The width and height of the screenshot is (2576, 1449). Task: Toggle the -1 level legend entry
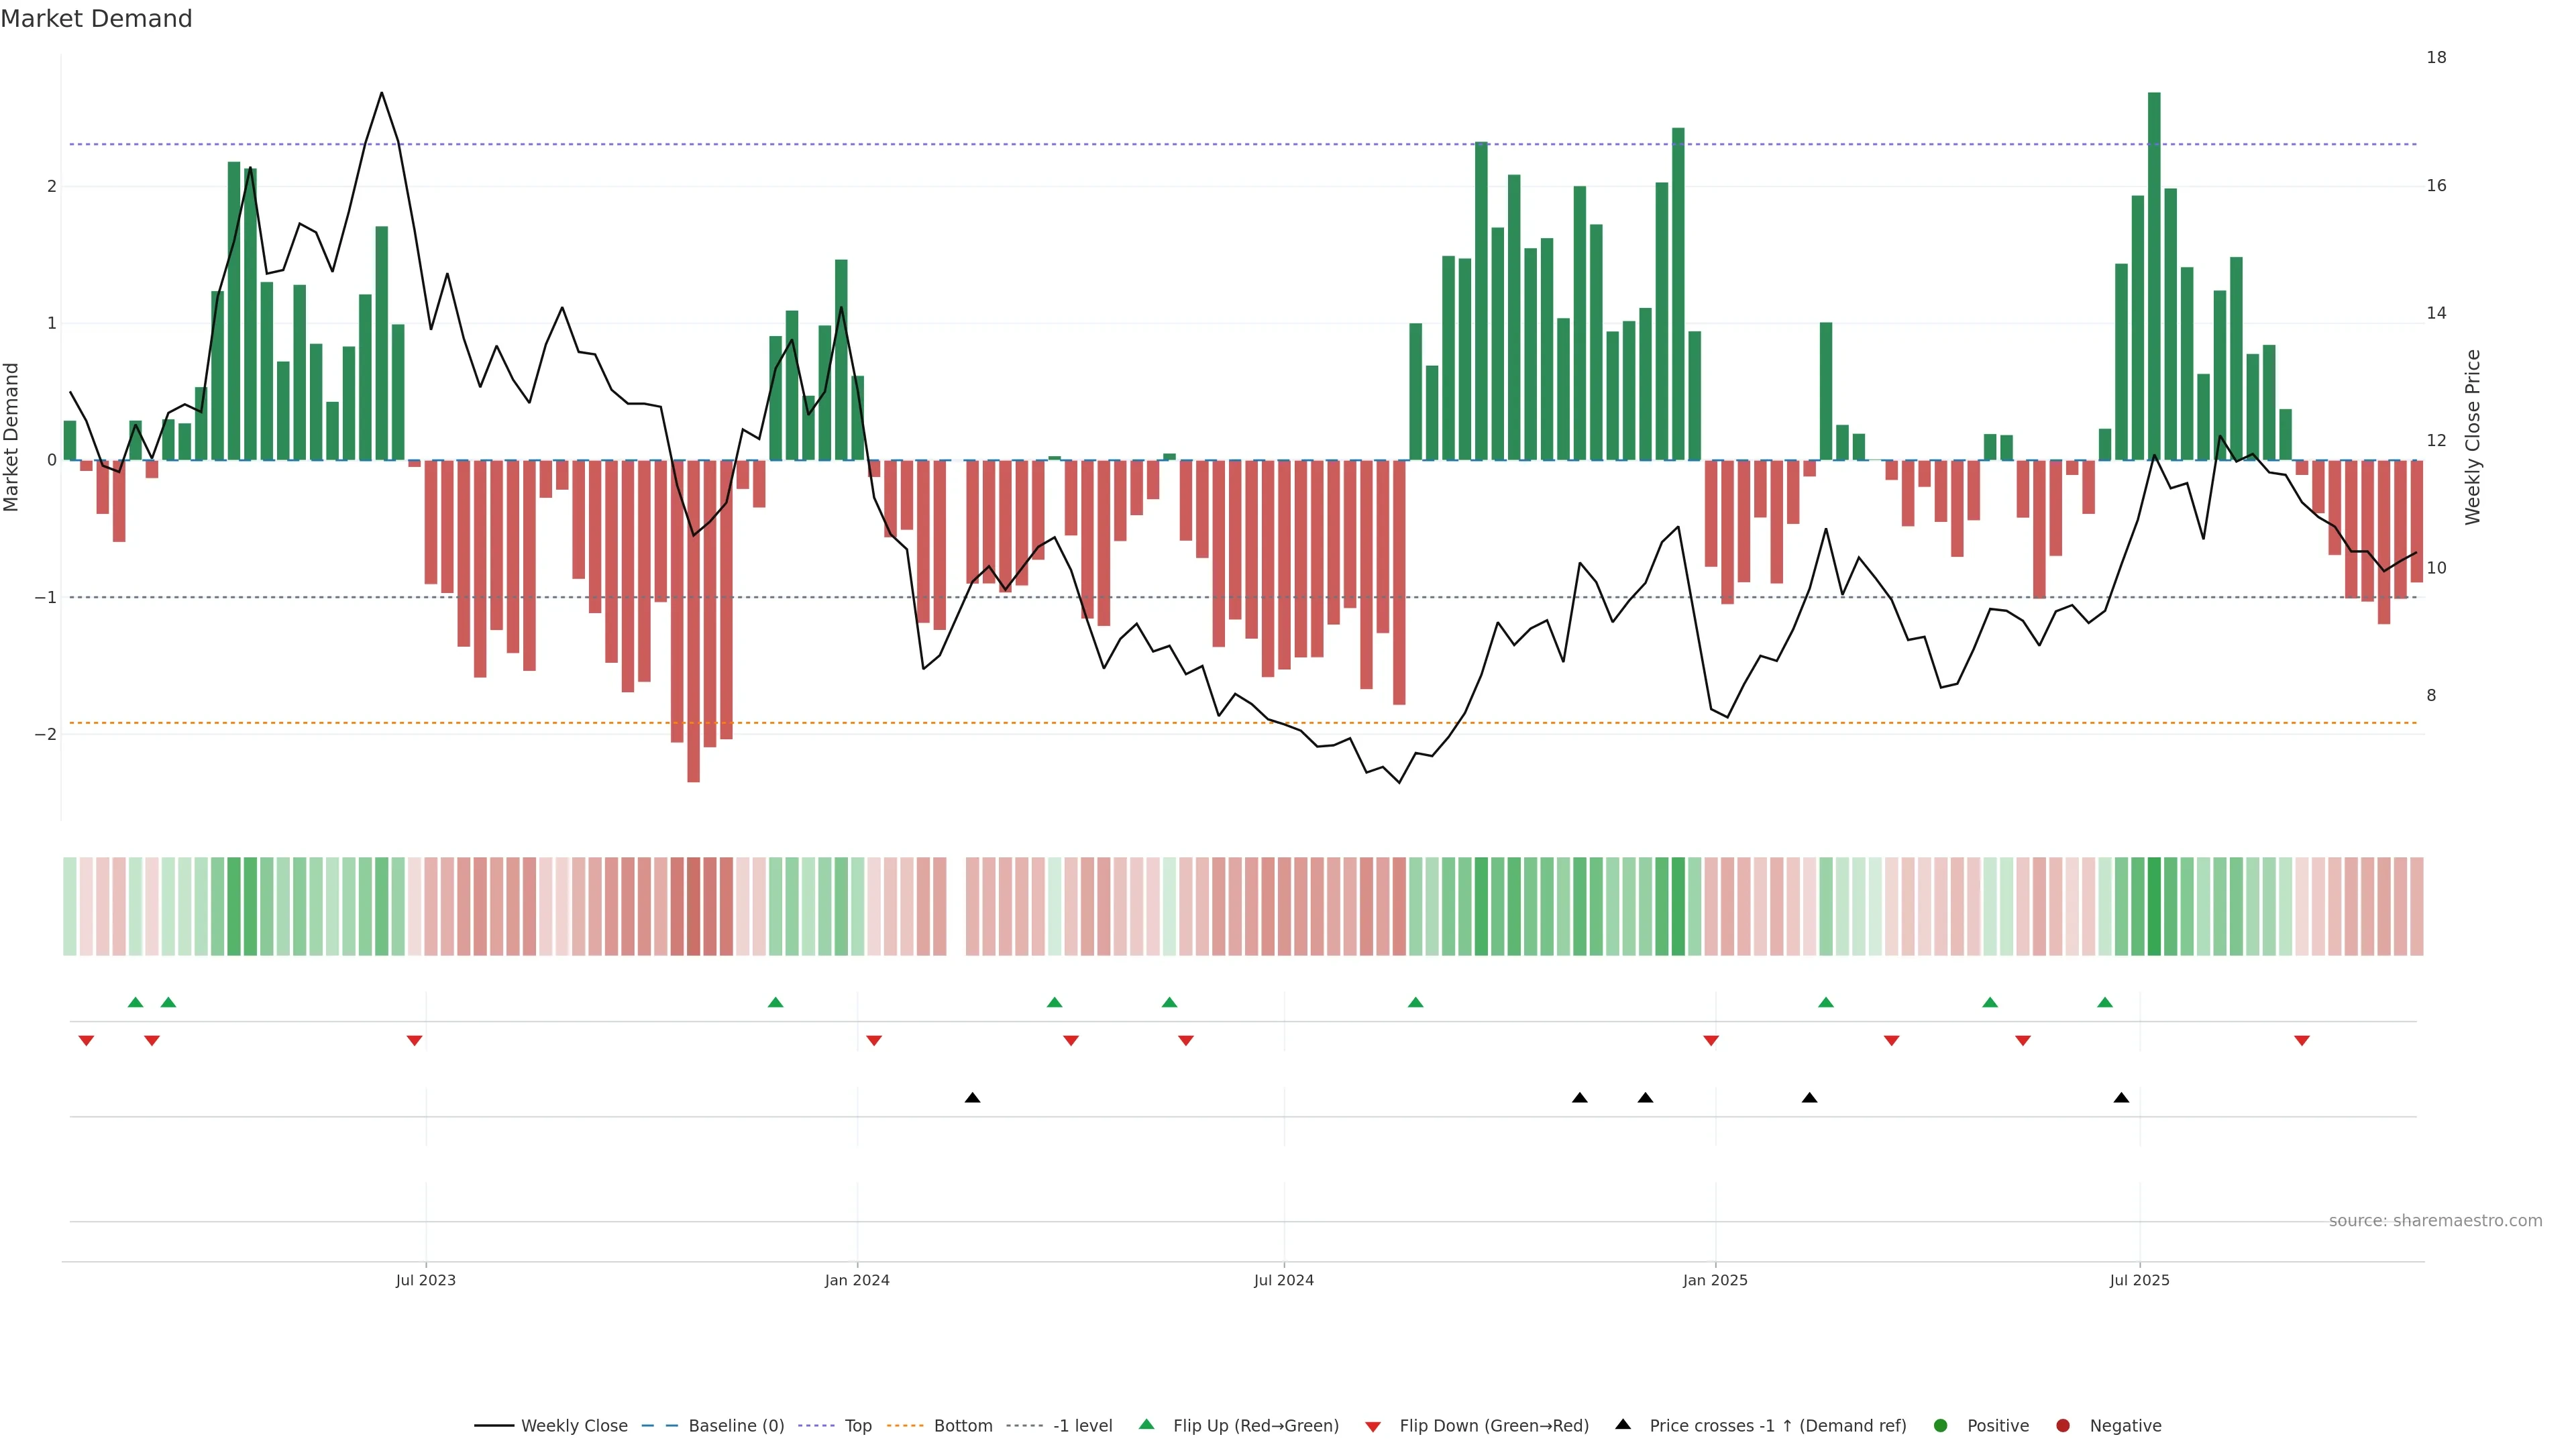tap(1082, 1425)
